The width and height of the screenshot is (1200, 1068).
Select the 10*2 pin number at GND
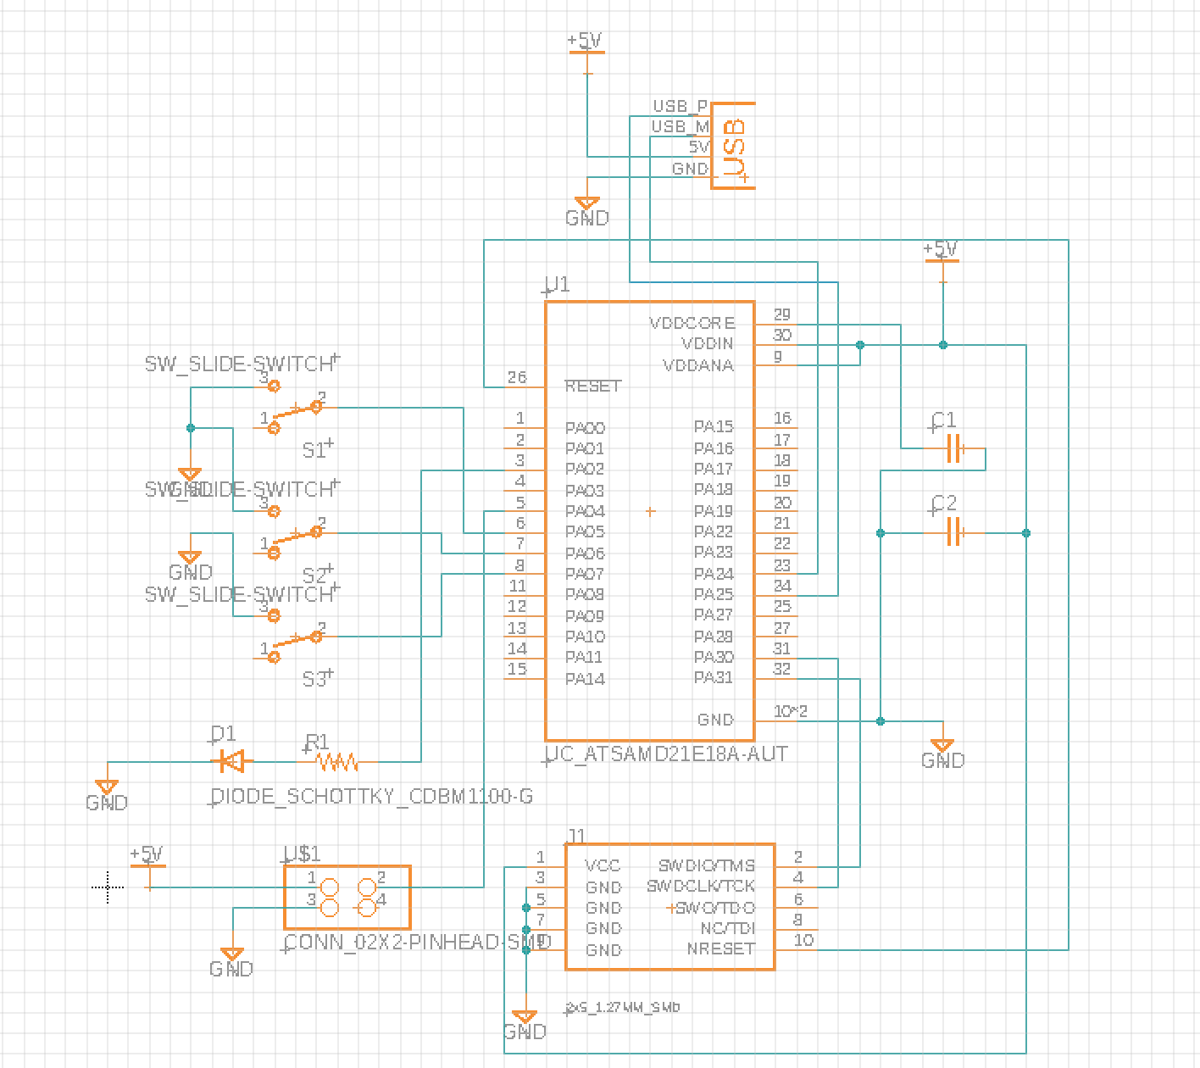[791, 711]
